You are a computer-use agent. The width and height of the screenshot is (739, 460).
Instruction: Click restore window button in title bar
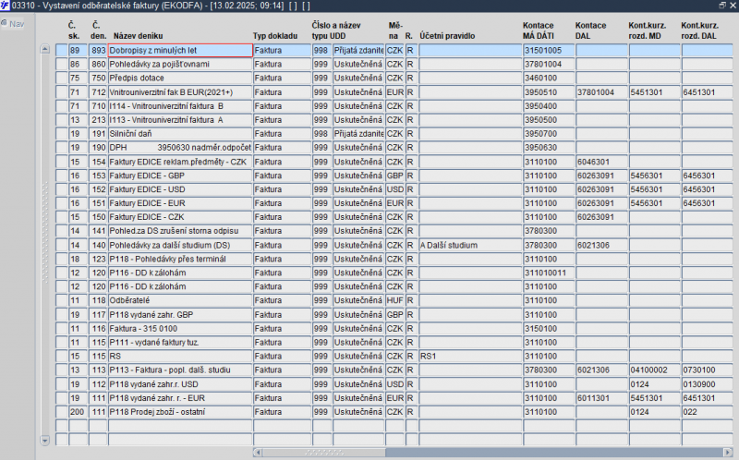point(722,6)
